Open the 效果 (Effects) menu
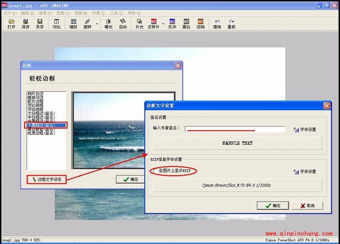The image size is (340, 244). (x=96, y=13)
